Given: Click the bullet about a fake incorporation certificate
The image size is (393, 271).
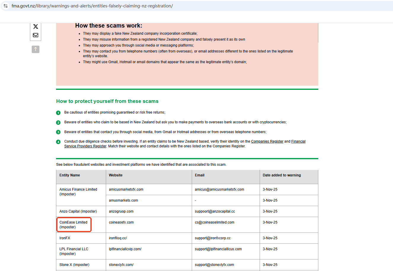Looking at the screenshot, I should pyautogui.click(x=140, y=34).
